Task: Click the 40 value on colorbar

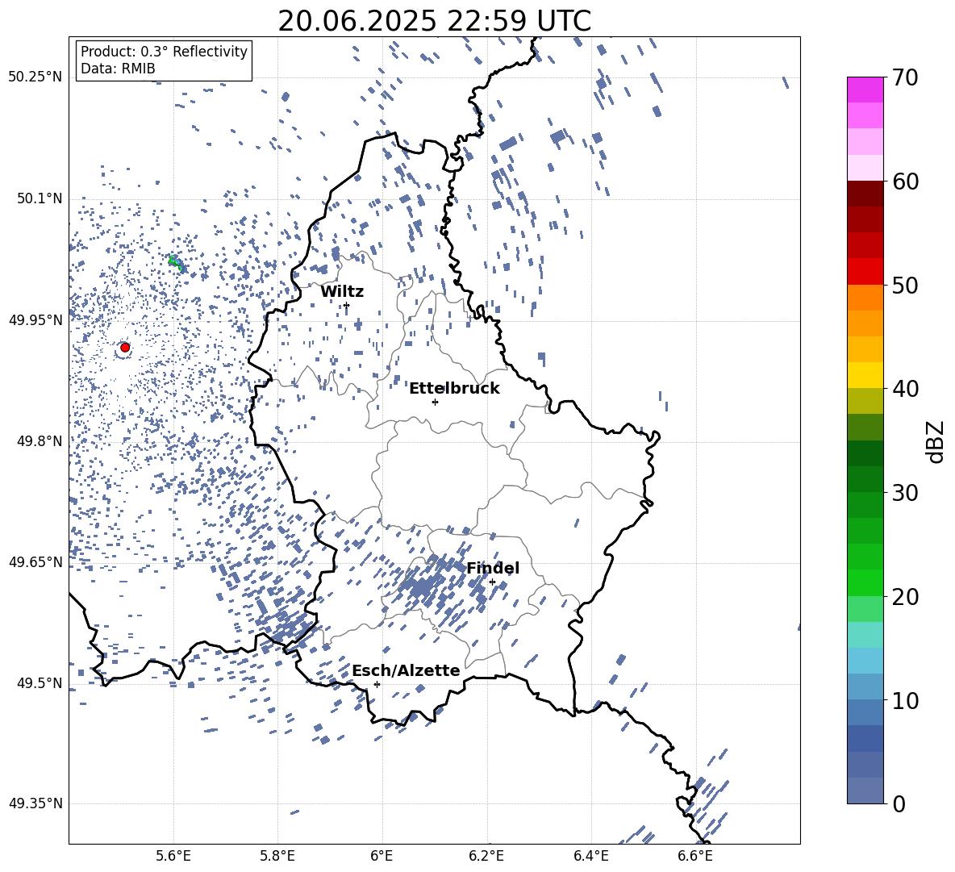Action: pyautogui.click(x=905, y=389)
